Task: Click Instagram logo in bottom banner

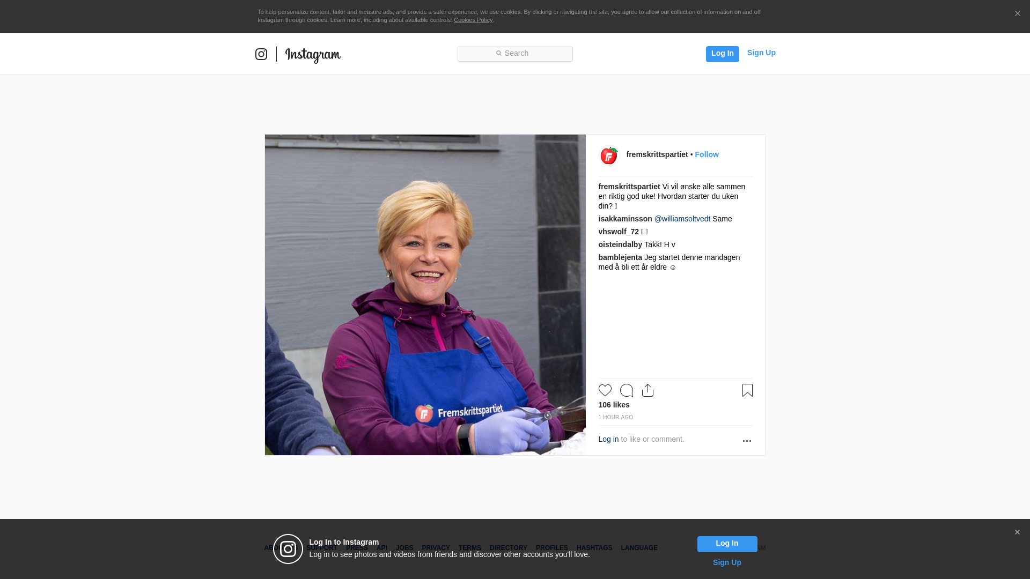Action: (x=288, y=549)
